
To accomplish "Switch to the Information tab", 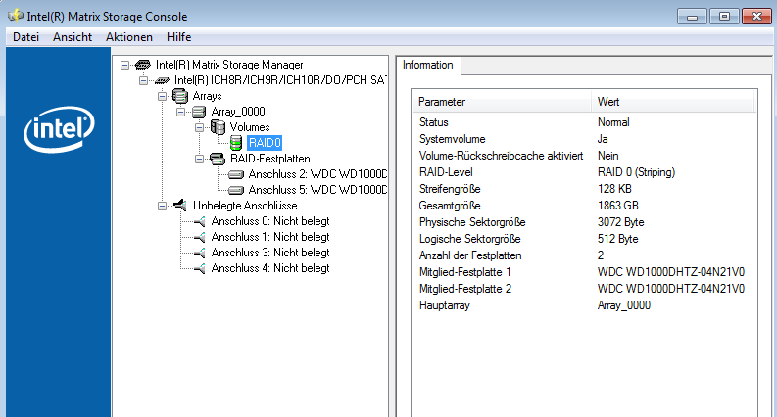I will 428,65.
